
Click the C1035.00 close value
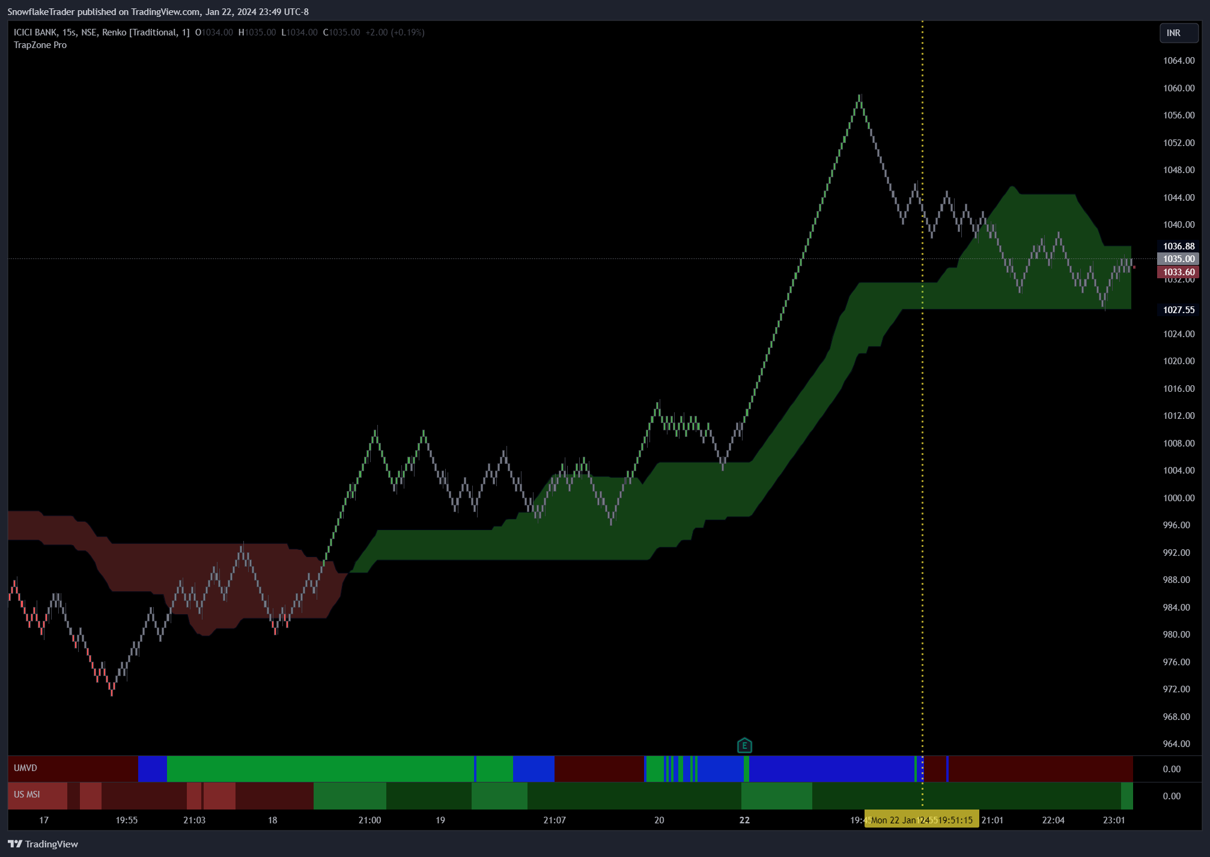tap(341, 32)
